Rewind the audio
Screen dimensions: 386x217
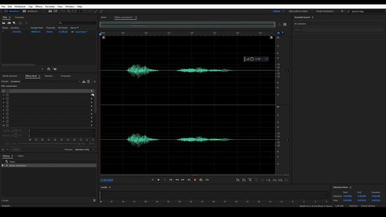click(177, 180)
